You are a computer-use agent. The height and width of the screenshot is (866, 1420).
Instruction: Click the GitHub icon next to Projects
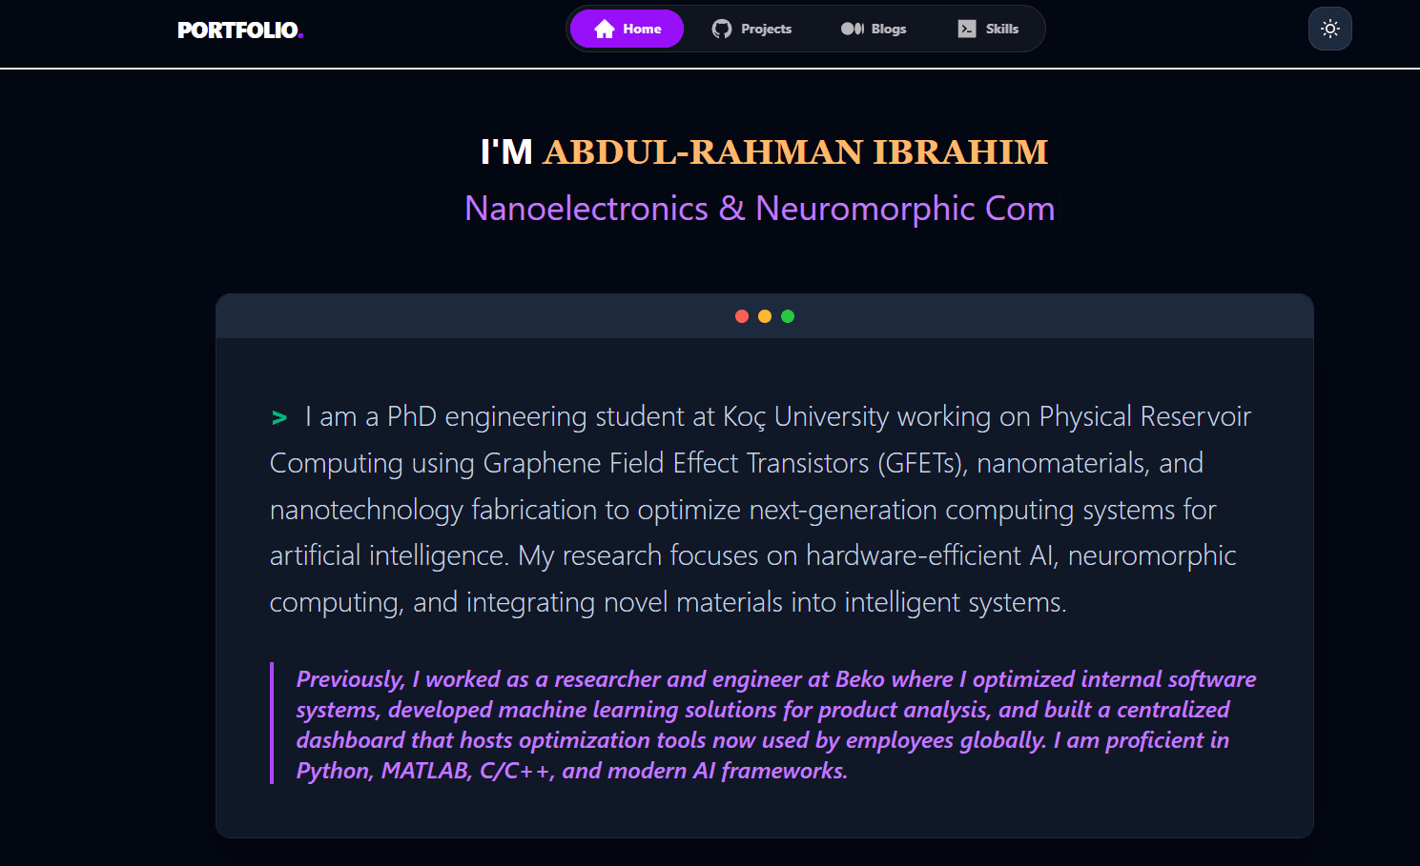[722, 29]
